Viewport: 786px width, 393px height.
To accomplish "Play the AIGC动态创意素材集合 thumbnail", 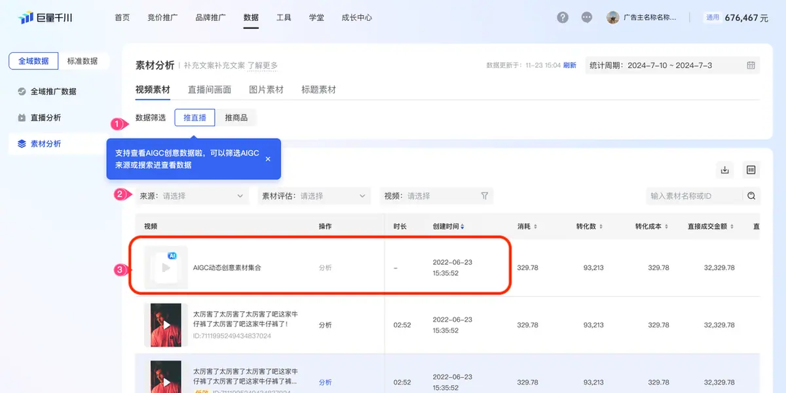I will (166, 267).
